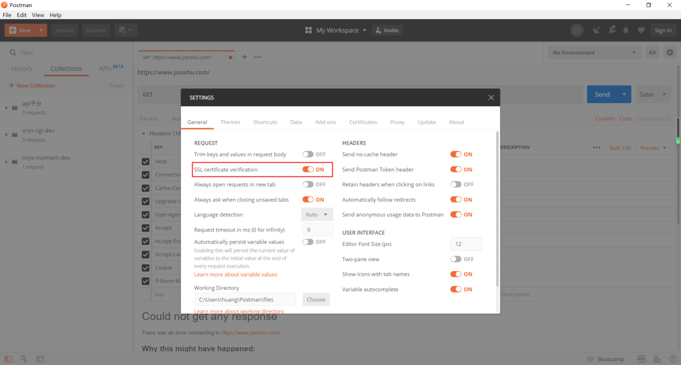
Task: Click the Request timeout input field
Action: 317,230
